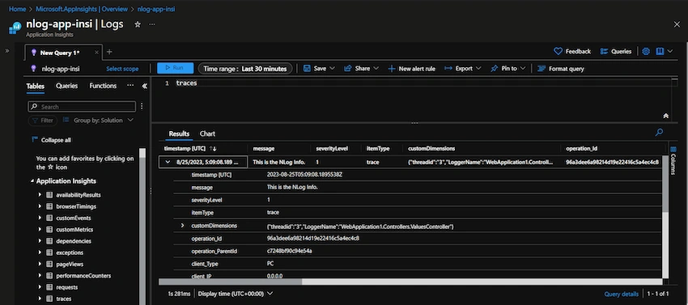Open the side panel more options ellipsis

(x=130, y=86)
